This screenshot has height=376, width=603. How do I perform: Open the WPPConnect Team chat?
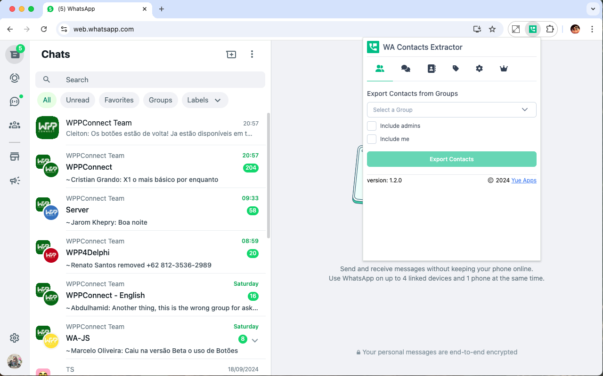(150, 128)
